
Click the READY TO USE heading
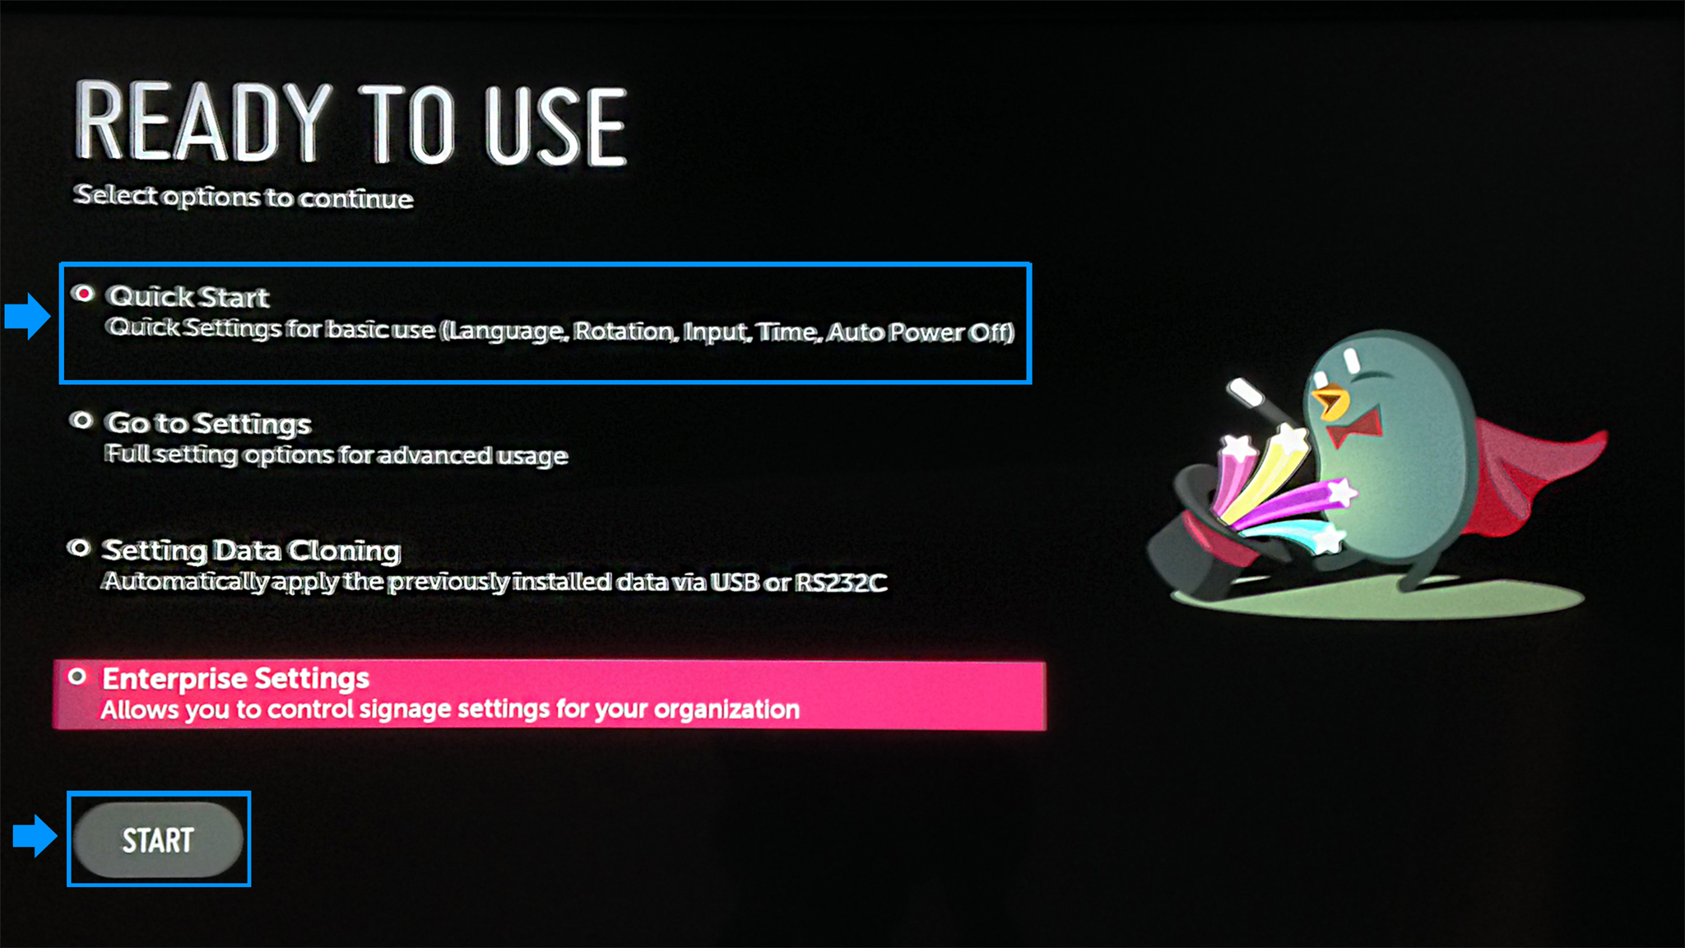[351, 123]
